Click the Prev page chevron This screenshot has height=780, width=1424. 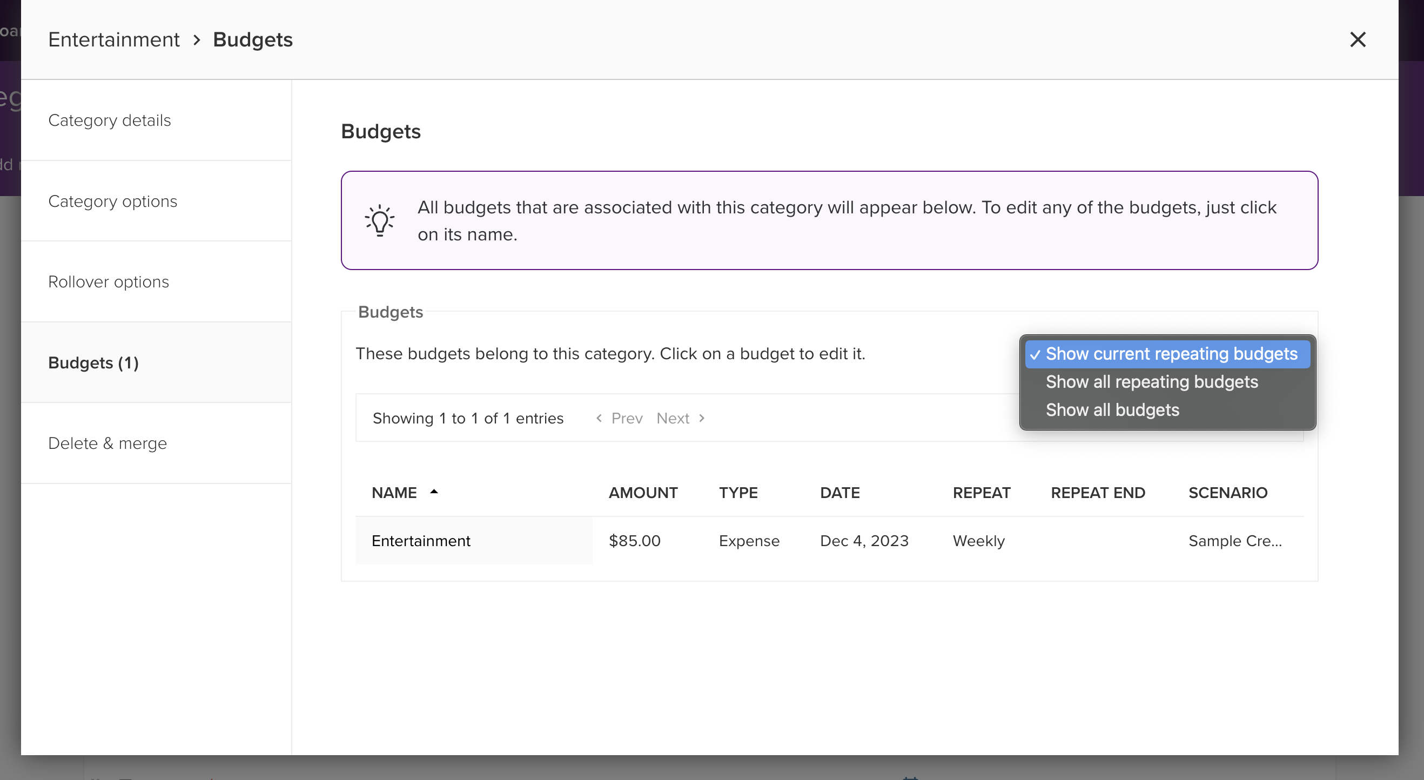(x=599, y=419)
